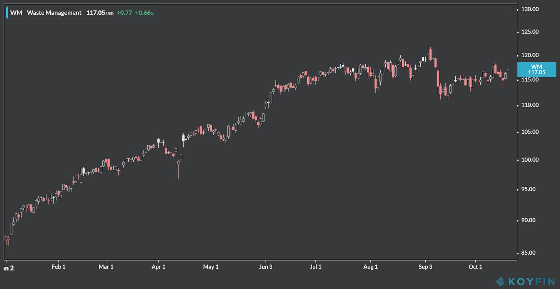Screen dimensions: 560x289
Task: Click the Feb 1 date axis label
Action: pos(58,267)
